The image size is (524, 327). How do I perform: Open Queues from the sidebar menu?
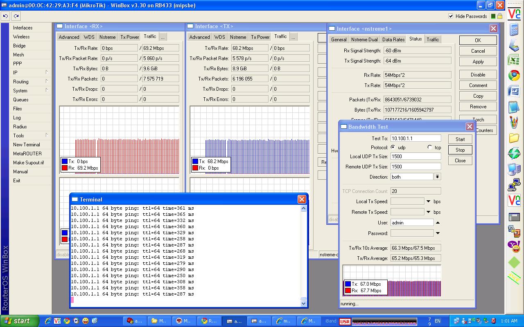point(21,100)
